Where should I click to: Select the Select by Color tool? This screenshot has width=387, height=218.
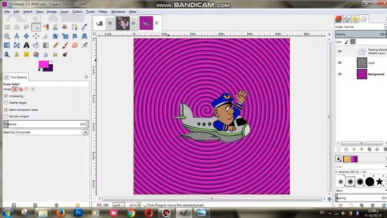click(46, 27)
